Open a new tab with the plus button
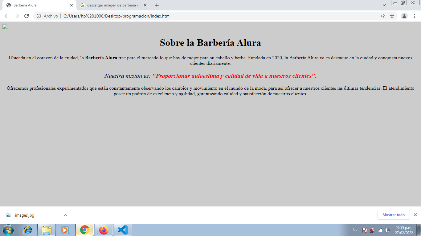 click(x=157, y=5)
